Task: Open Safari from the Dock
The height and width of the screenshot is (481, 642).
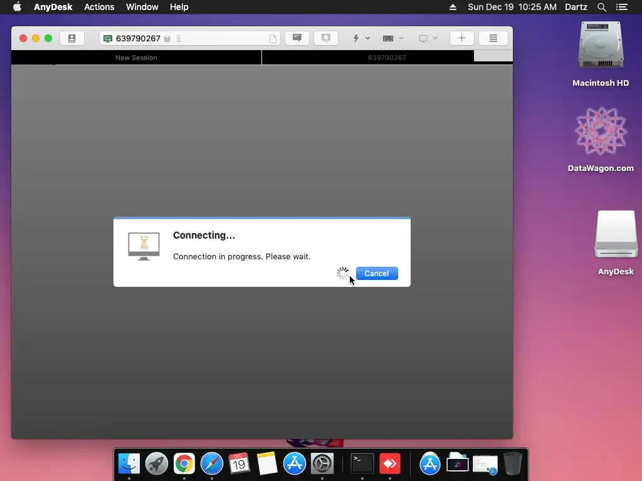Action: (212, 464)
